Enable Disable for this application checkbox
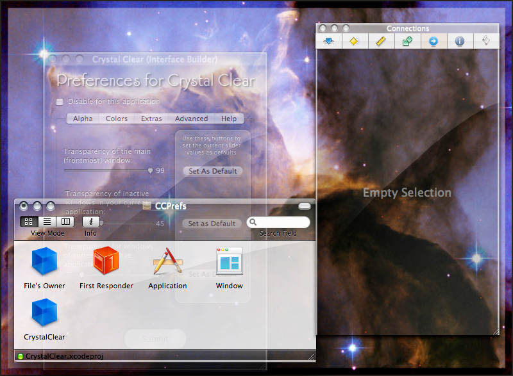Screen dimensions: 513x376 click(60, 102)
